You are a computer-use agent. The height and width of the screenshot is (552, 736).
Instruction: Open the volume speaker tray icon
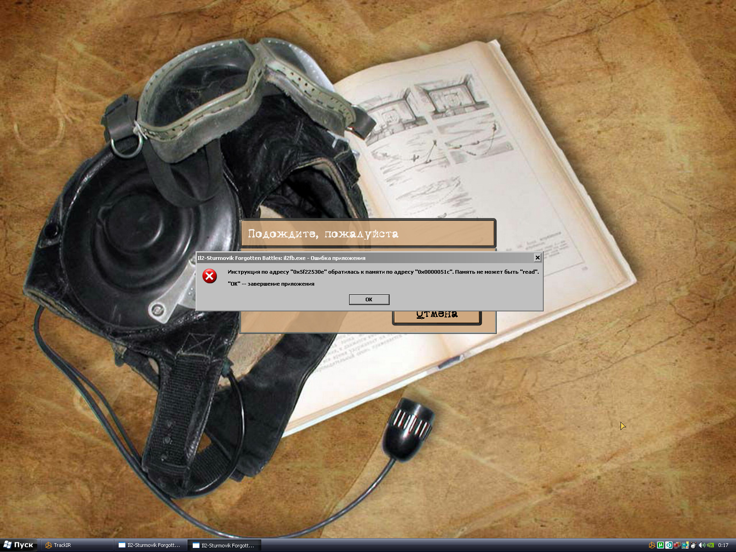tap(701, 545)
